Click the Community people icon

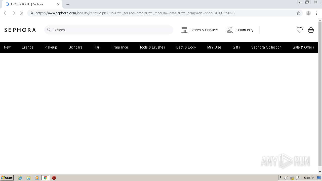[229, 30]
